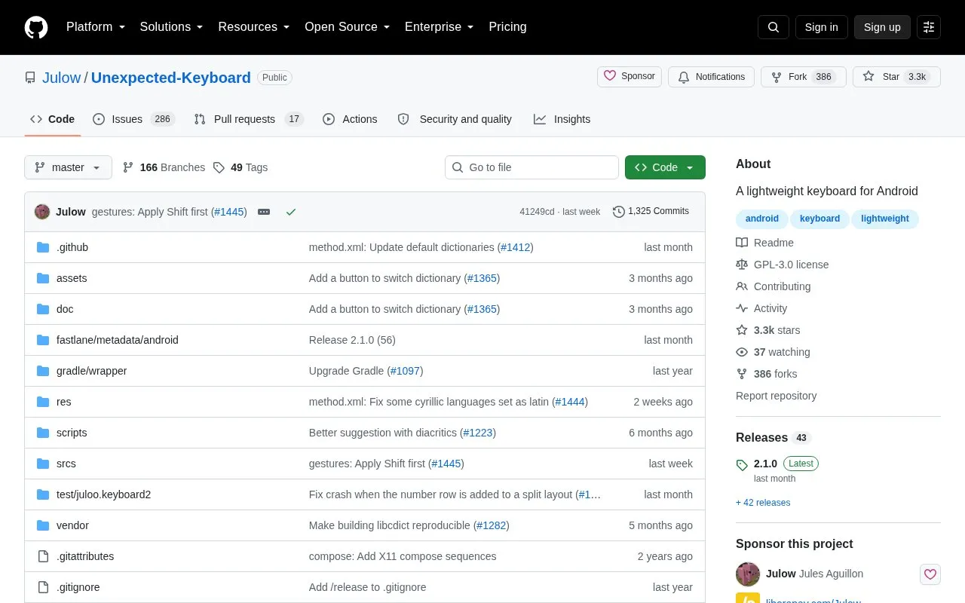Fork the Unexpected-Keyboard repository
The image size is (965, 603).
point(803,77)
